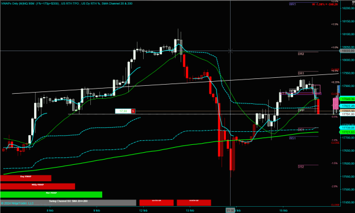Click the red weekly percent change text
The height and width of the screenshot is (213, 355).
pos(325,5)
